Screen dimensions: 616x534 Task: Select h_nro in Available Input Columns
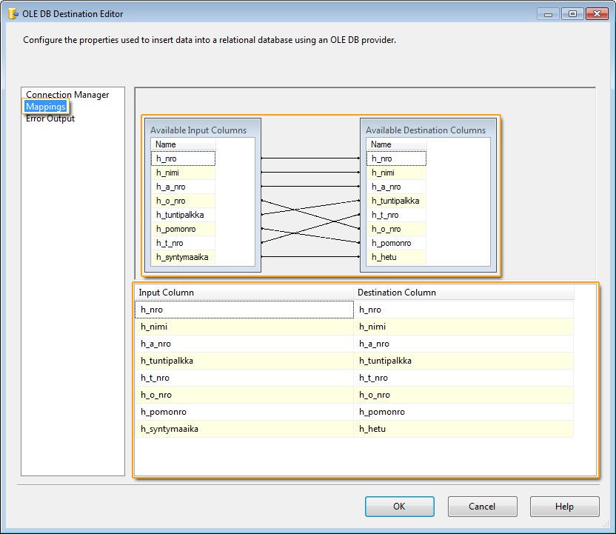point(183,158)
